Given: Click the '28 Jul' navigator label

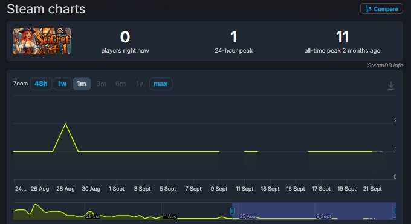Looking at the screenshot, I should pos(93,216).
